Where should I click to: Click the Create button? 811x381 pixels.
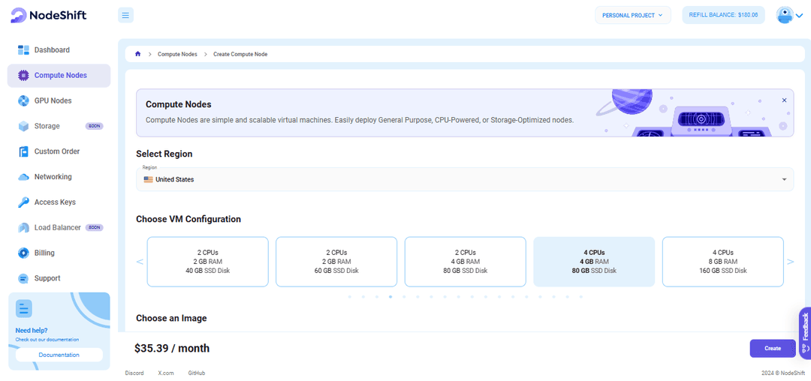(773, 348)
